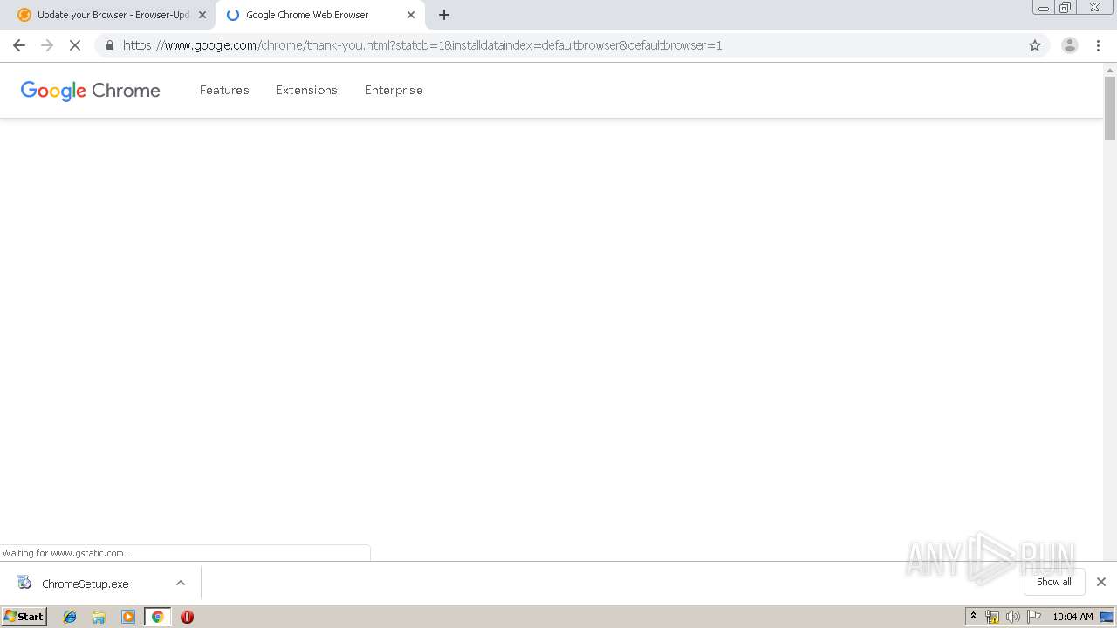Click the page vertical scrollbar thumb
1117x628 pixels.
click(x=1110, y=108)
